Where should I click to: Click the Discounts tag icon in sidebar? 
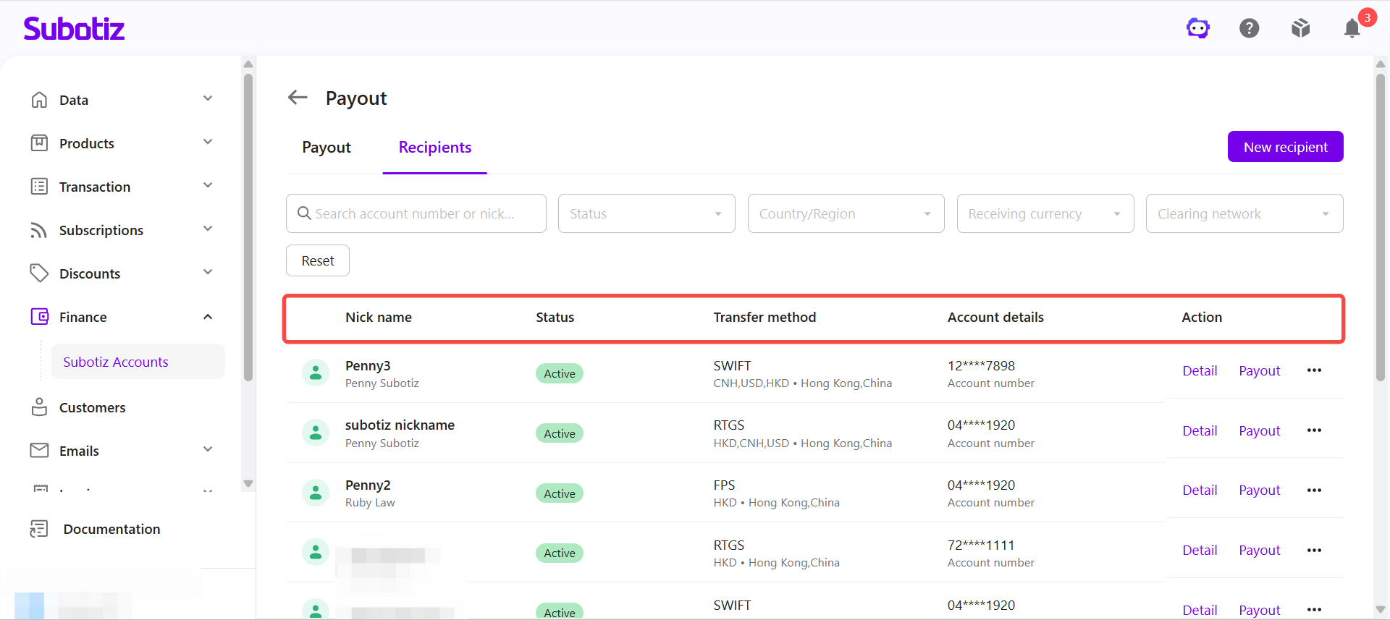click(39, 273)
